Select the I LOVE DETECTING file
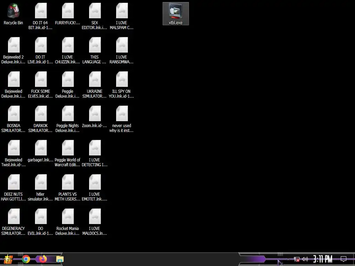Viewport: 355px width, 266px height. coord(95,153)
